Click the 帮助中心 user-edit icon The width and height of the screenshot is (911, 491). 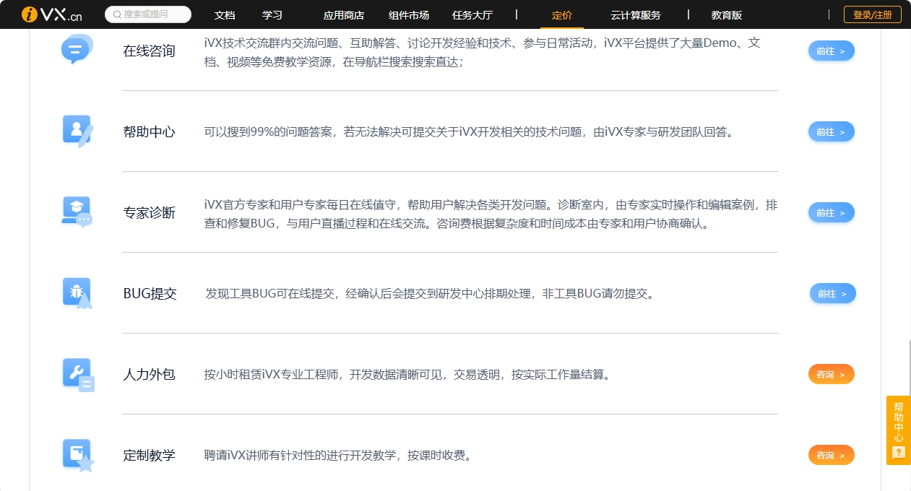coord(77,131)
